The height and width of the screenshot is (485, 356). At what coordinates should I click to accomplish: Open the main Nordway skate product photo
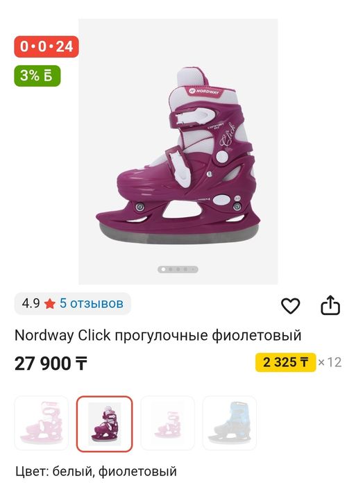click(178, 151)
